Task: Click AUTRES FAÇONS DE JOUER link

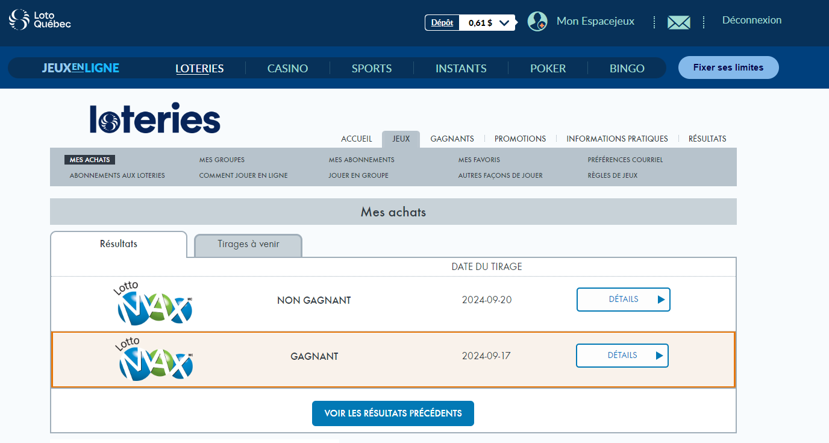Action: pyautogui.click(x=500, y=175)
